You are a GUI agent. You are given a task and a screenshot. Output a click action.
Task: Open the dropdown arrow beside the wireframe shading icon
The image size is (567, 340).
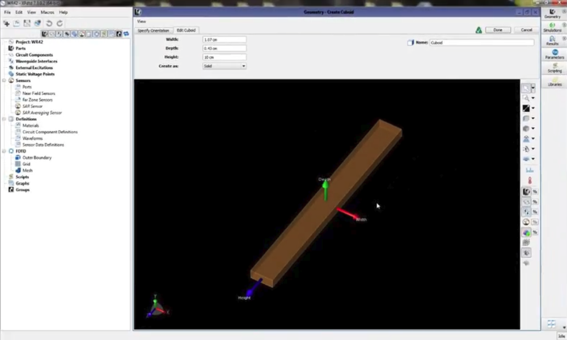533,118
